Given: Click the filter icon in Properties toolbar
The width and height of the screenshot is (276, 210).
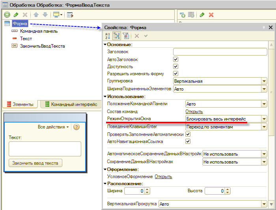Looking at the screenshot, I should 126,36.
